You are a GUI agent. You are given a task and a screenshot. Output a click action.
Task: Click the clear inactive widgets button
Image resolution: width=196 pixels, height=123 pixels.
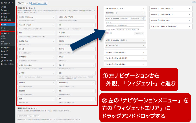[x=29, y=116]
